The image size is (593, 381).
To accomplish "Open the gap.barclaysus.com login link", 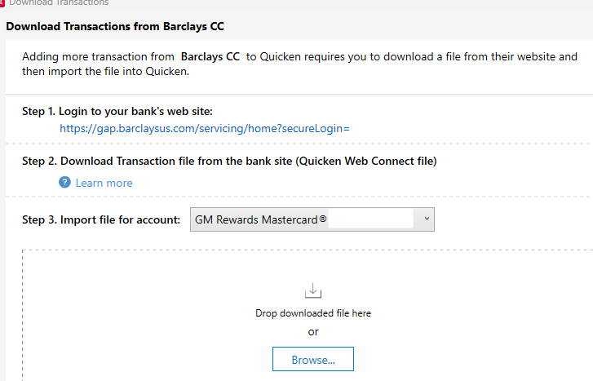I will click(205, 129).
